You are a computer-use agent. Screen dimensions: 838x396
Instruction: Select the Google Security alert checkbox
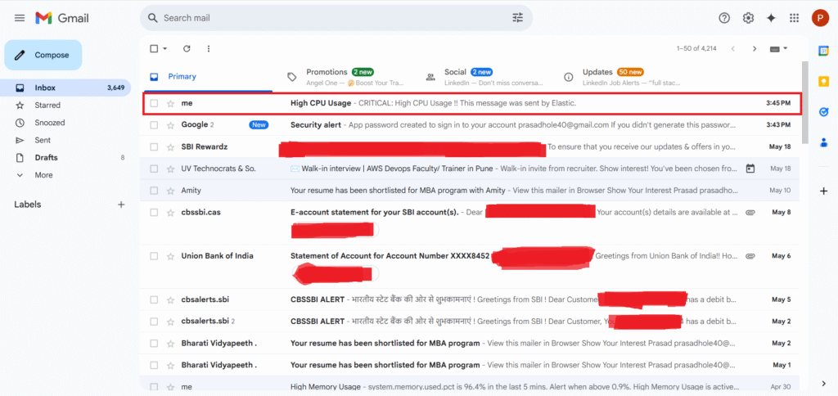pyautogui.click(x=154, y=125)
